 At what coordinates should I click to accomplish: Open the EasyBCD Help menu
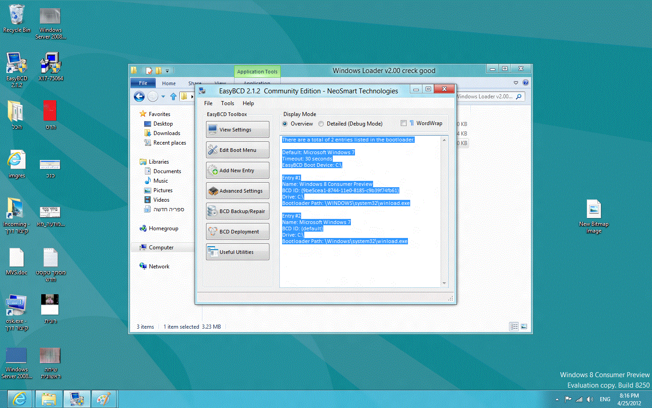tap(248, 103)
